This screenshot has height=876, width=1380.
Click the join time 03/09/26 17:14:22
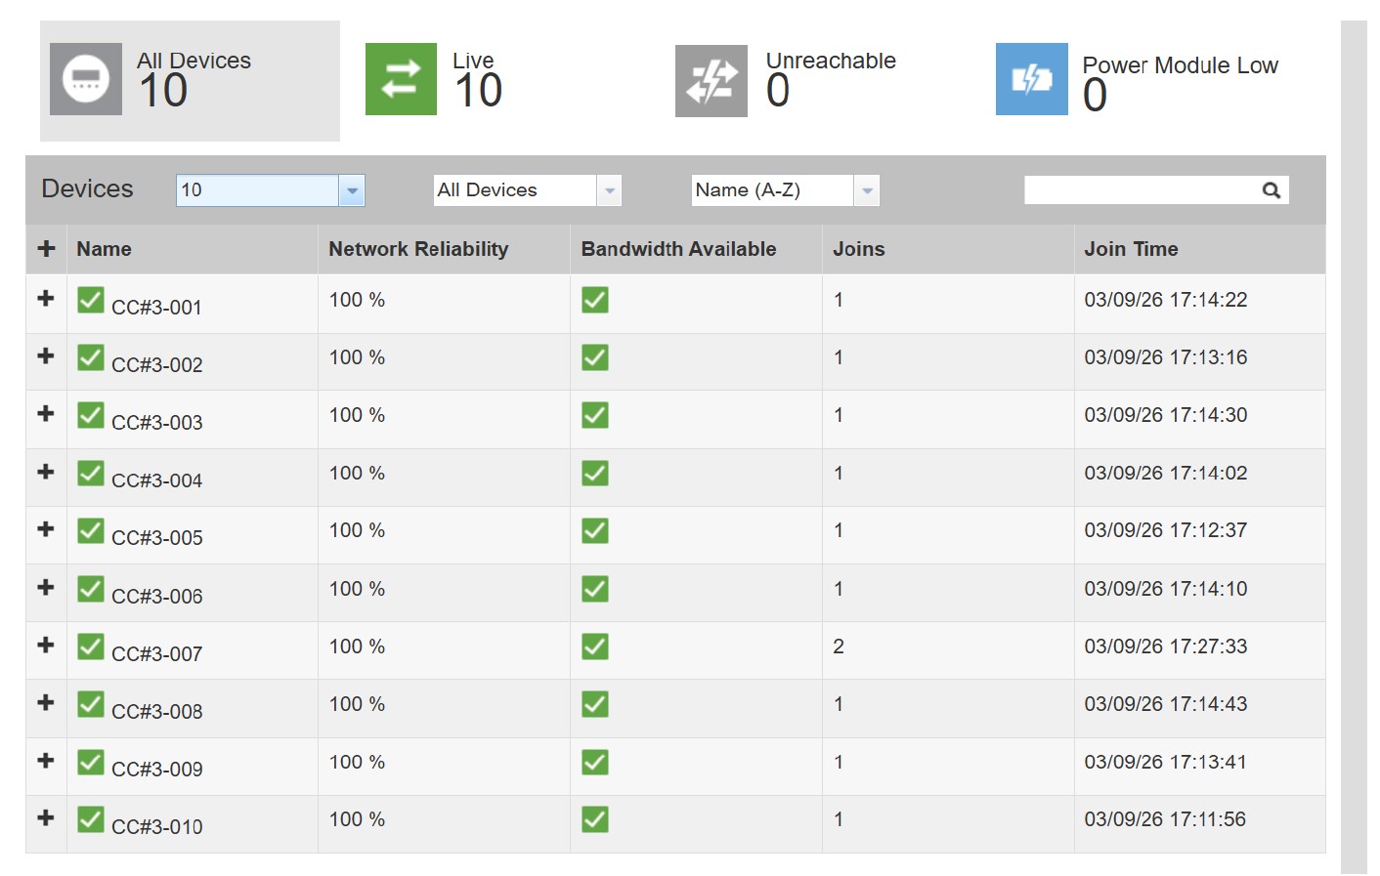point(1166,300)
